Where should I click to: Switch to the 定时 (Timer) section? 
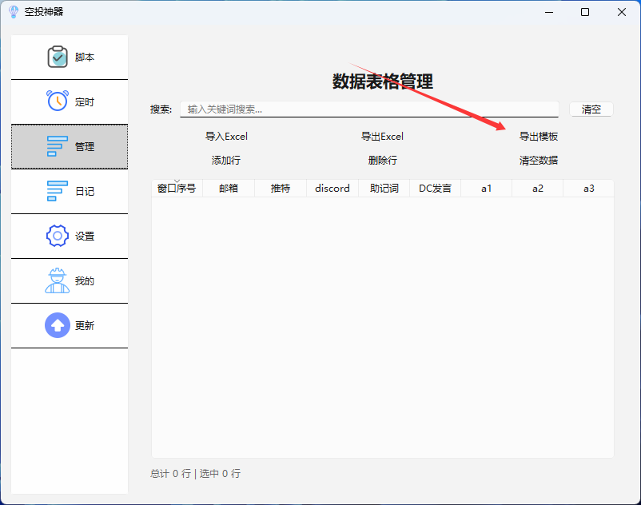point(69,101)
